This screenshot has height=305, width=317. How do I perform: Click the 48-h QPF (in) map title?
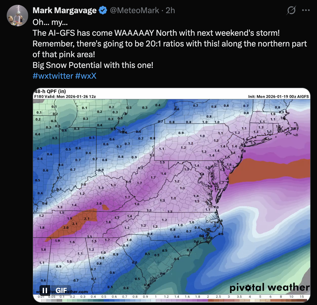50,91
